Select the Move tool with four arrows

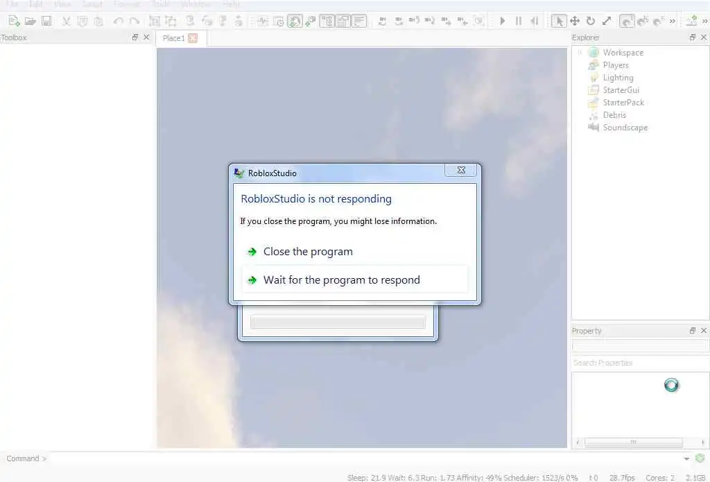575,21
